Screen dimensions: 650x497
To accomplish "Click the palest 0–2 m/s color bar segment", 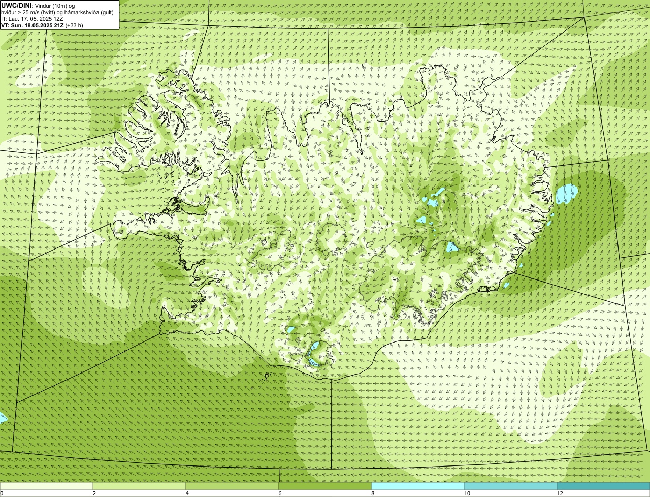I will click(x=46, y=486).
